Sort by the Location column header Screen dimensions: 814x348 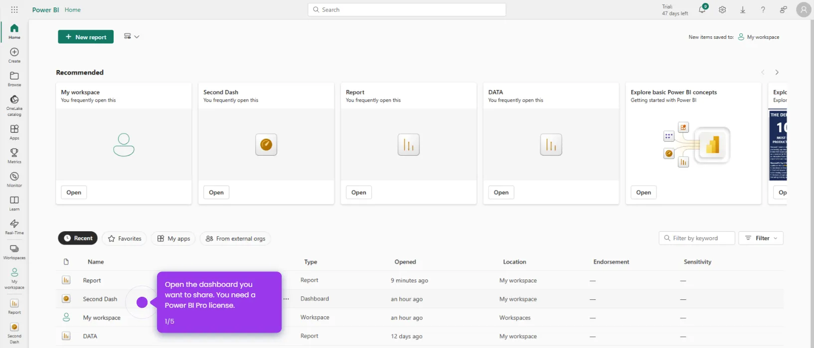coord(514,261)
